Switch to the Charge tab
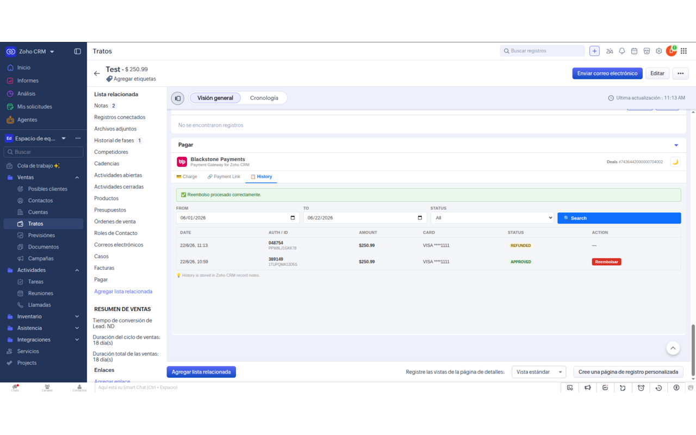696x435 pixels. click(187, 177)
